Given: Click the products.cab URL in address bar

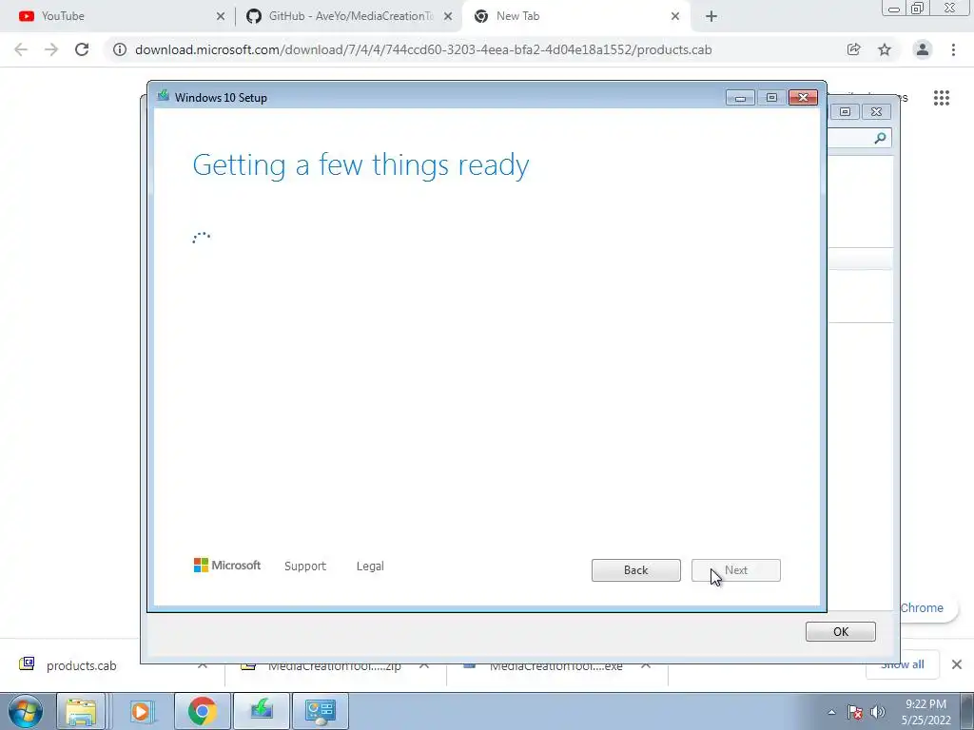Looking at the screenshot, I should tap(423, 49).
